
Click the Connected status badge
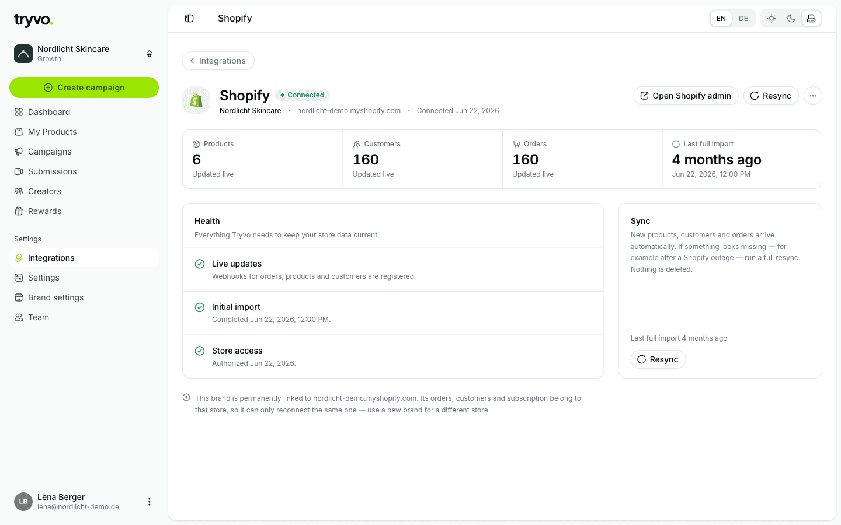click(x=303, y=95)
